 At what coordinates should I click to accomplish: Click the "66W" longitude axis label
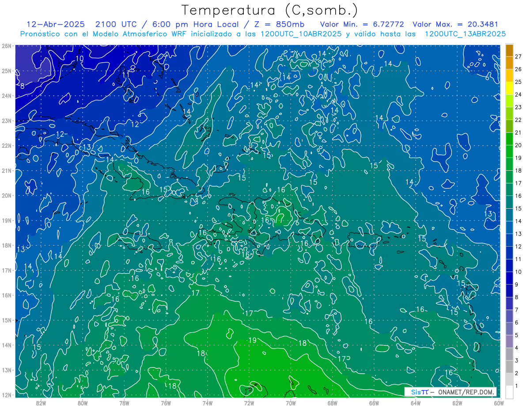374,403
